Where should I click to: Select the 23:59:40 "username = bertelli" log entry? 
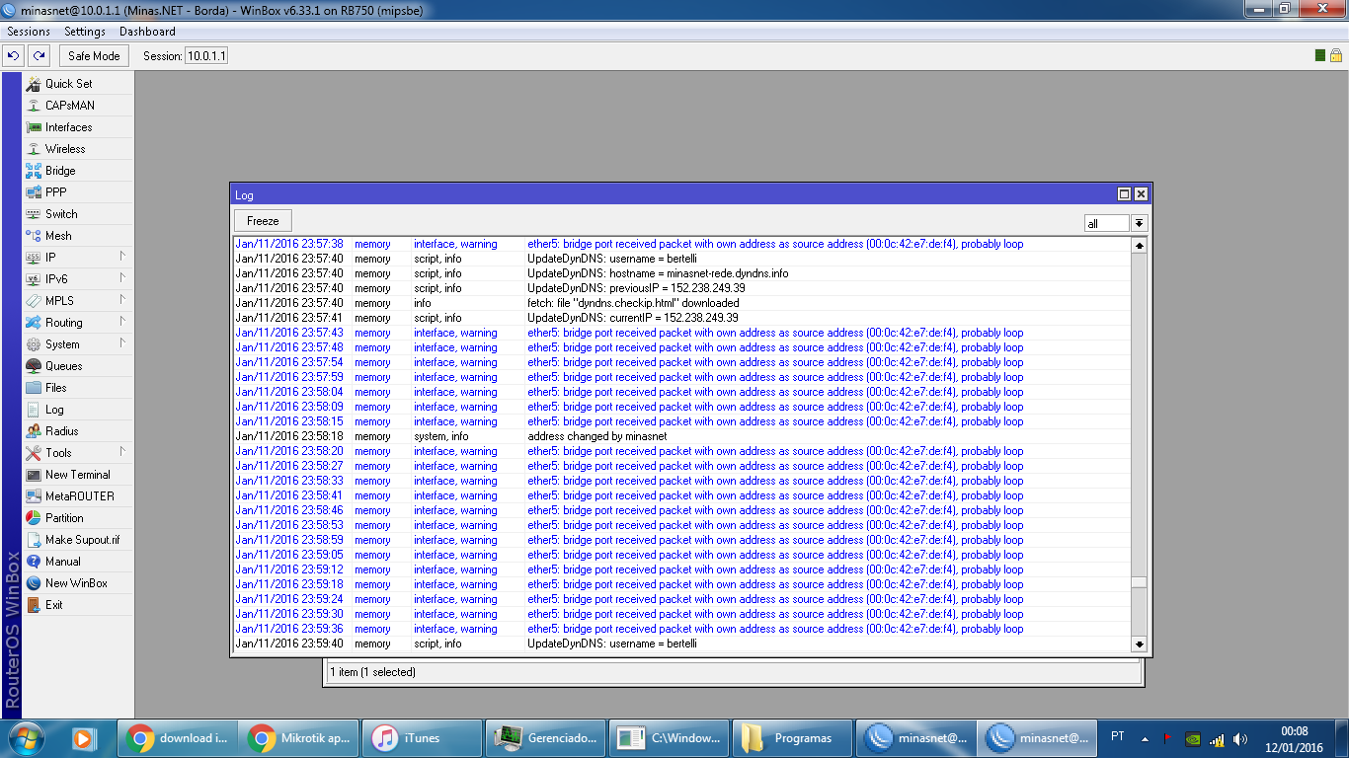[x=681, y=644]
